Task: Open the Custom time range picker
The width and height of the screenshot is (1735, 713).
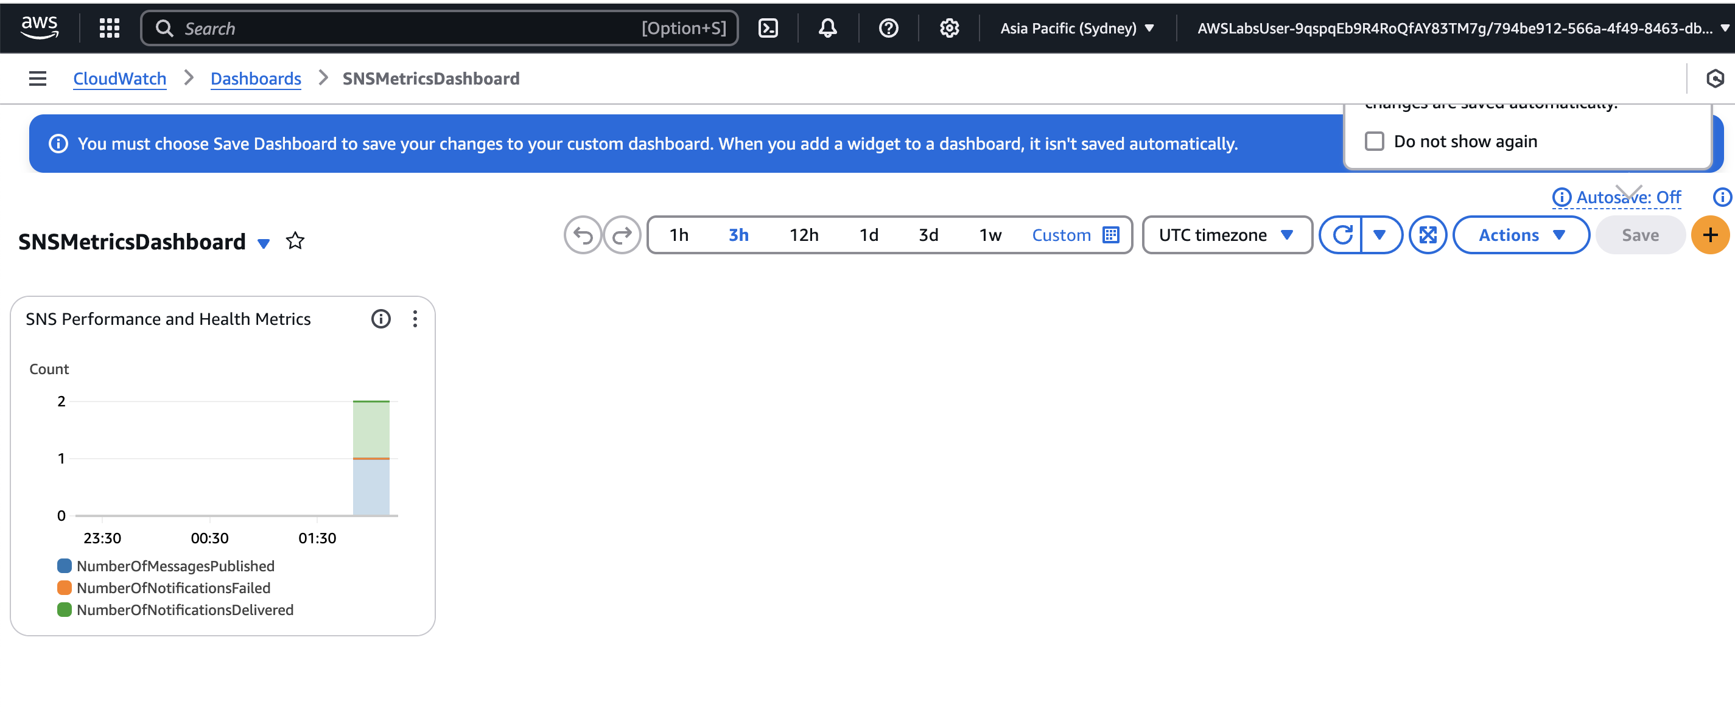Action: (1075, 235)
